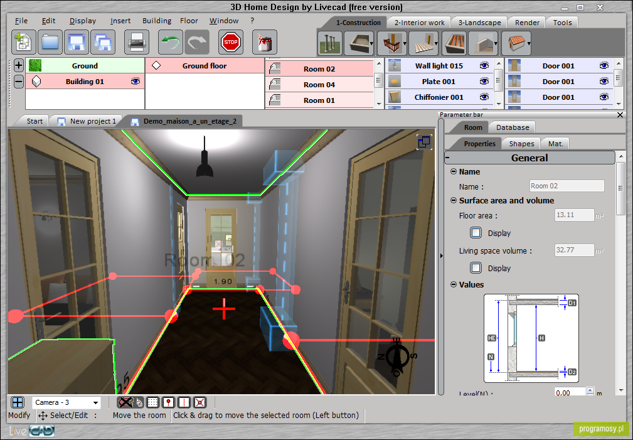Switch to the 2-Interior work tab
This screenshot has width=633, height=440.
click(419, 23)
